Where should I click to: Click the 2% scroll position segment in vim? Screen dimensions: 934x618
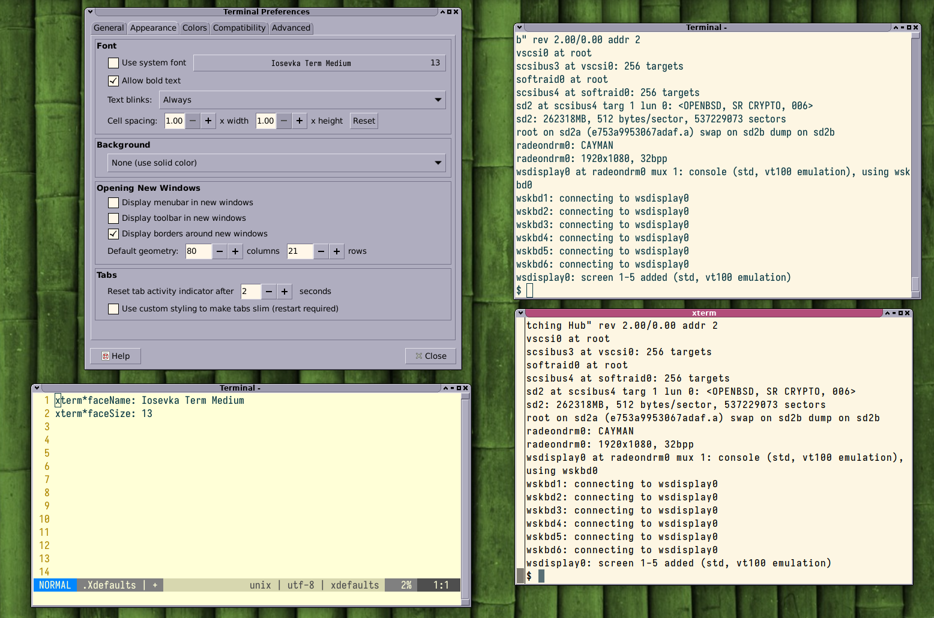point(401,585)
